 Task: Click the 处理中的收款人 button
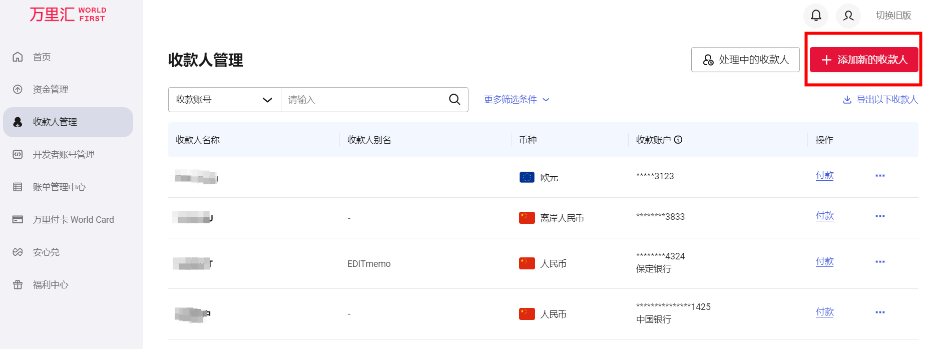(745, 60)
